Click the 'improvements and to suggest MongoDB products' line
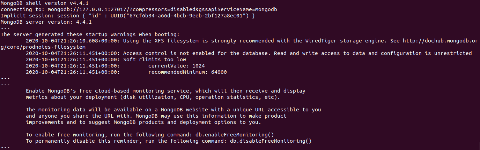 (x=143, y=122)
